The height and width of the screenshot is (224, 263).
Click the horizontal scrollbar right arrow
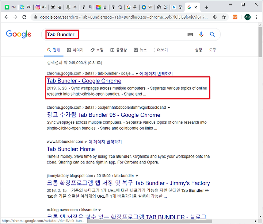pyautogui.click(x=256, y=221)
